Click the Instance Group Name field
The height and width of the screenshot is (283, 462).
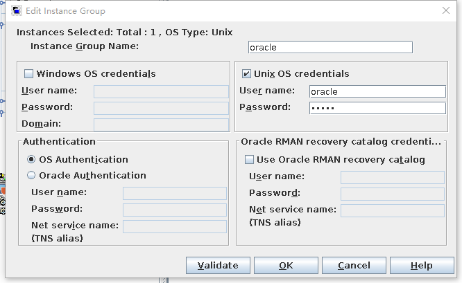330,47
